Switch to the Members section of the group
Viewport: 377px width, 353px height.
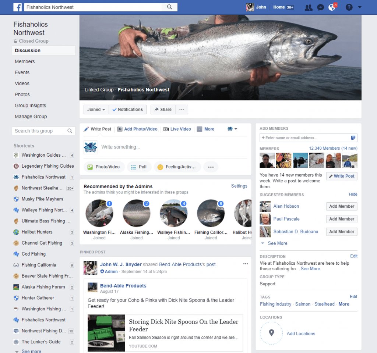[x=25, y=61]
